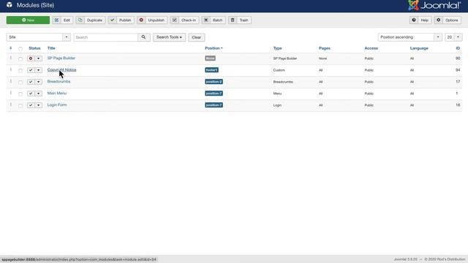
Task: Sort by Status column
Action: 34,48
